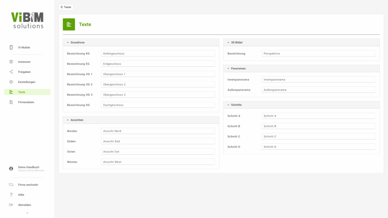Toggle the Panoramen section header
The width and height of the screenshot is (388, 218).
[228, 69]
